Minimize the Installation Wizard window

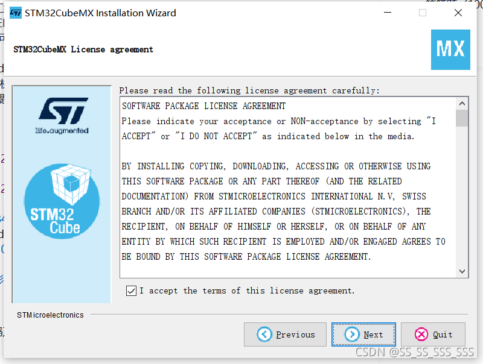click(x=388, y=13)
